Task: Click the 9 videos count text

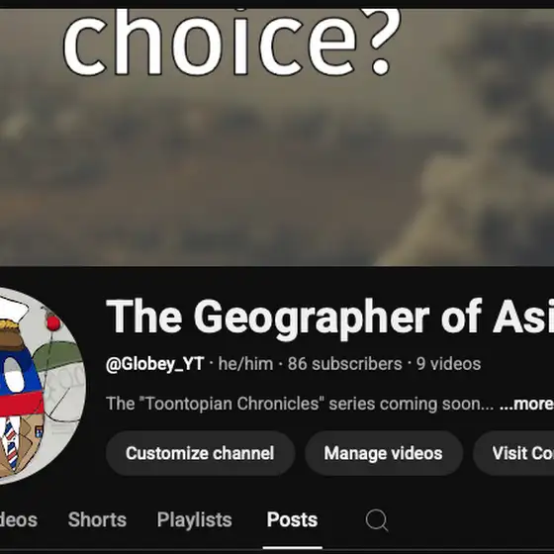Action: coord(448,364)
